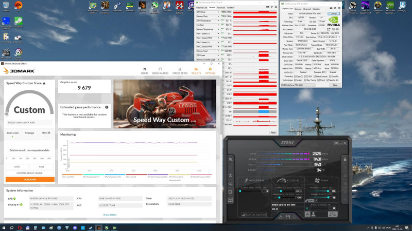Select the Afterburner Fan tab
The width and height of the screenshot is (412, 231).
(x=321, y=181)
